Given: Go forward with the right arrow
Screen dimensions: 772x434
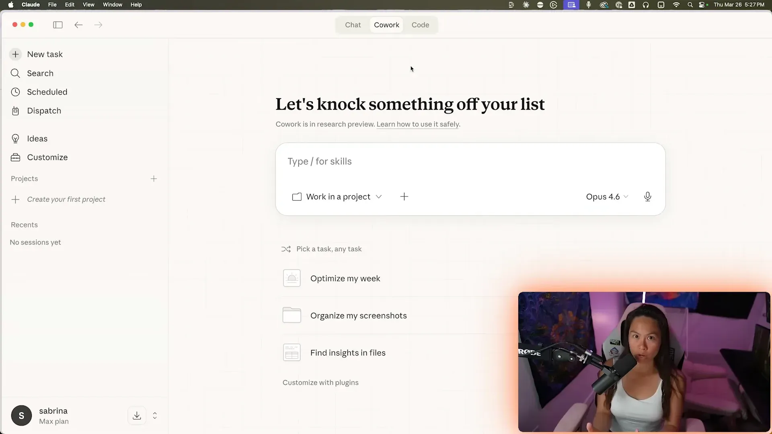Looking at the screenshot, I should coord(99,25).
